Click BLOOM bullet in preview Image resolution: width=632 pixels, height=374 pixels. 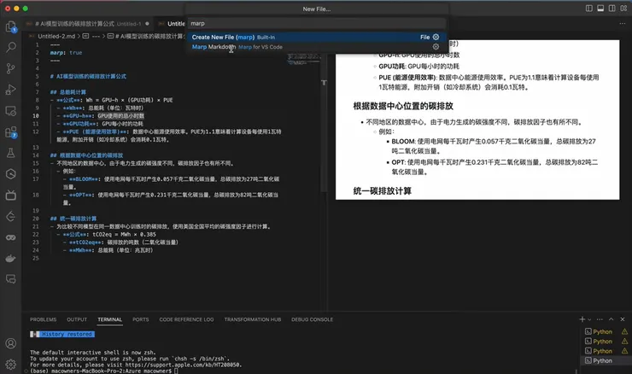(x=493, y=146)
